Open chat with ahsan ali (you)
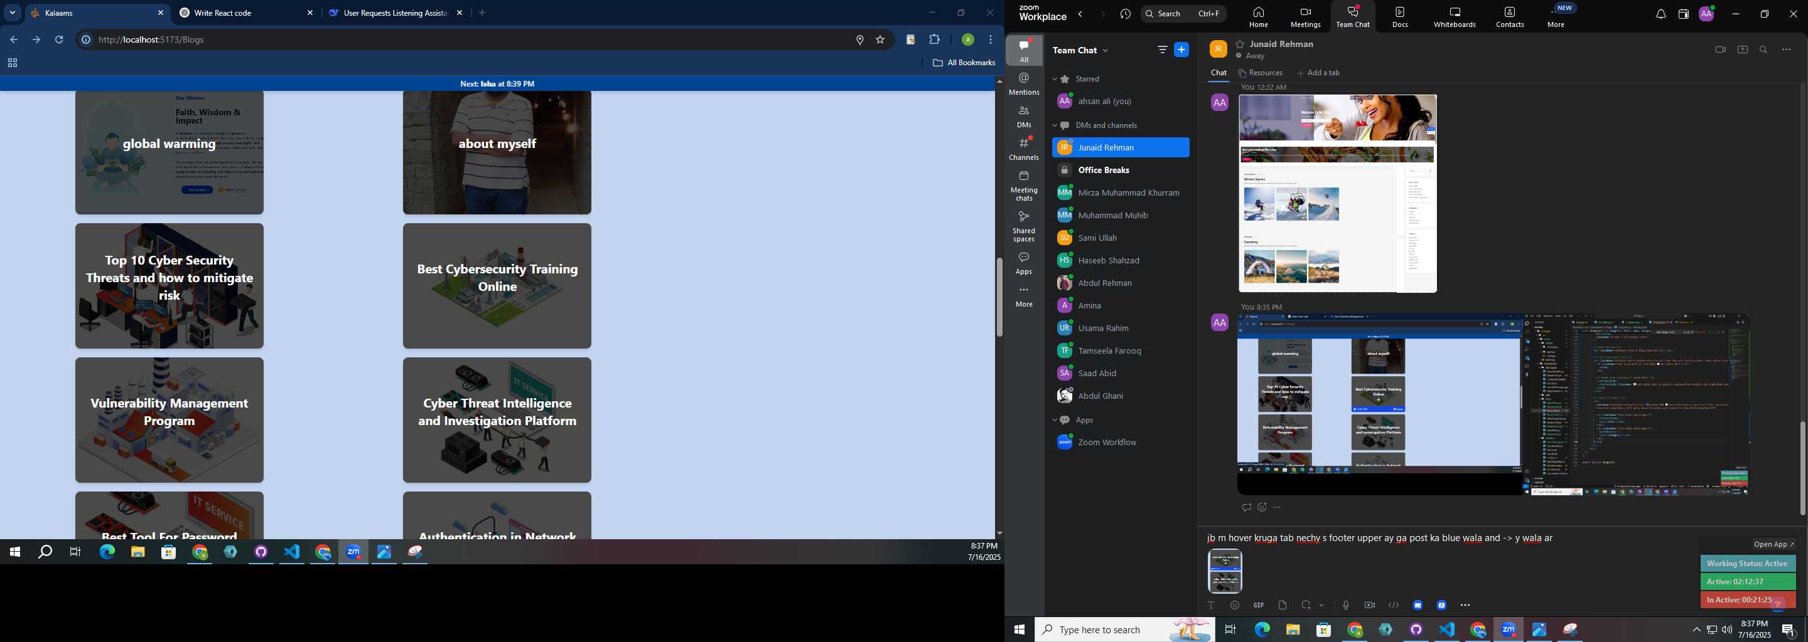This screenshot has width=1808, height=642. pos(1120,102)
